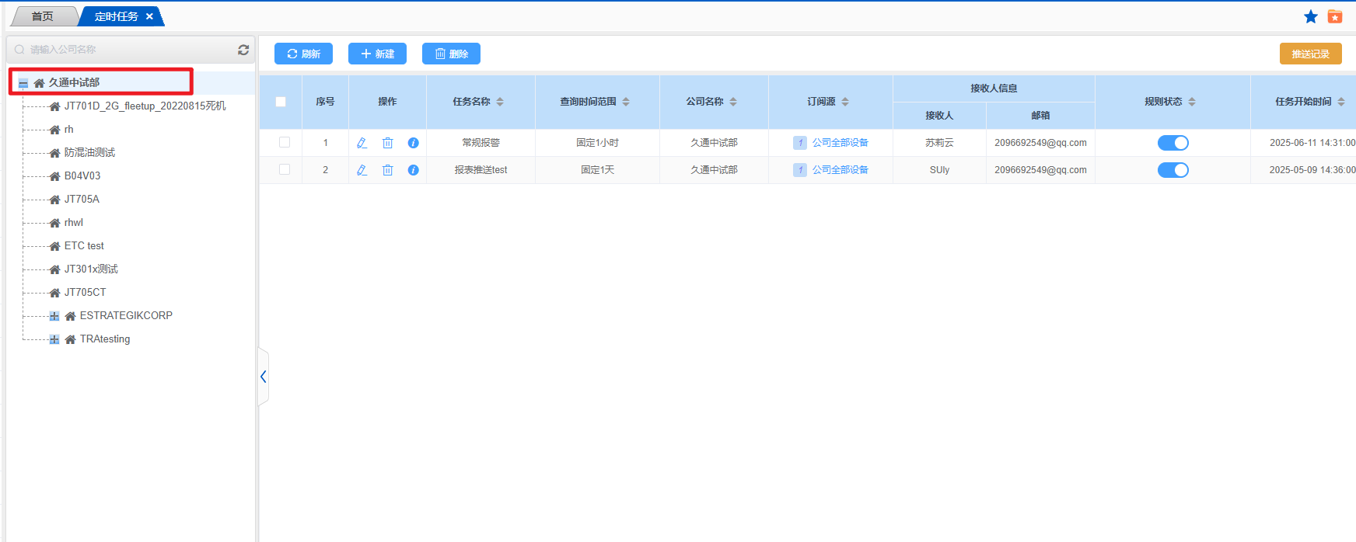Click the company name search input field
This screenshot has width=1356, height=542.
pyautogui.click(x=124, y=50)
